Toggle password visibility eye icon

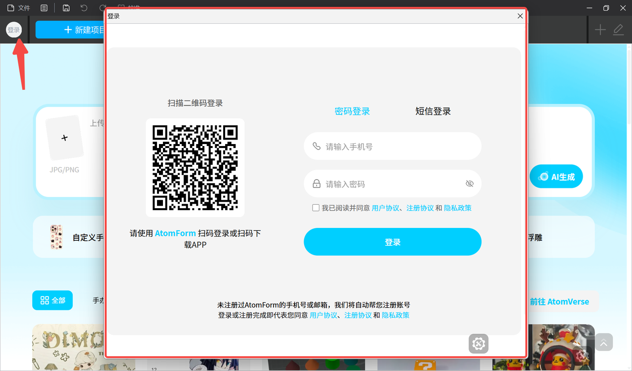470,184
